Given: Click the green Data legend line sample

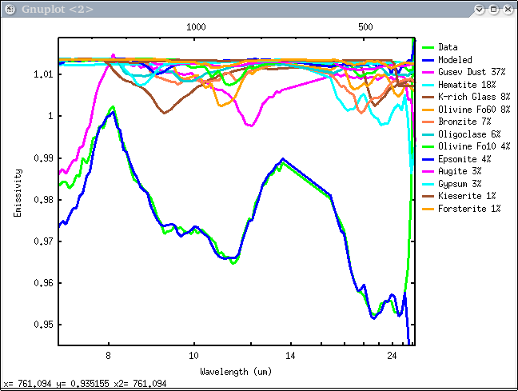Looking at the screenshot, I should click(x=428, y=48).
